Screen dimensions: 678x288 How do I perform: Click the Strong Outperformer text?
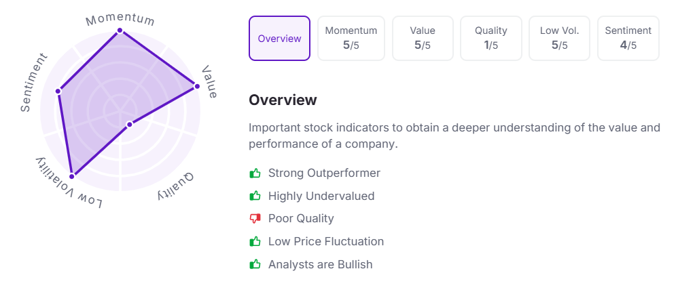[x=324, y=173]
